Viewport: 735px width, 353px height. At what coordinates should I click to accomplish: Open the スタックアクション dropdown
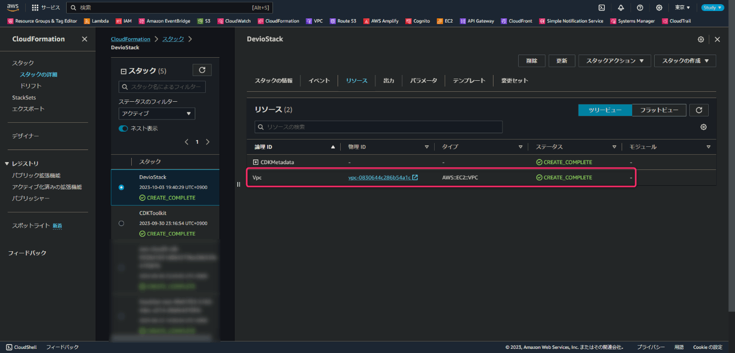tap(615, 61)
